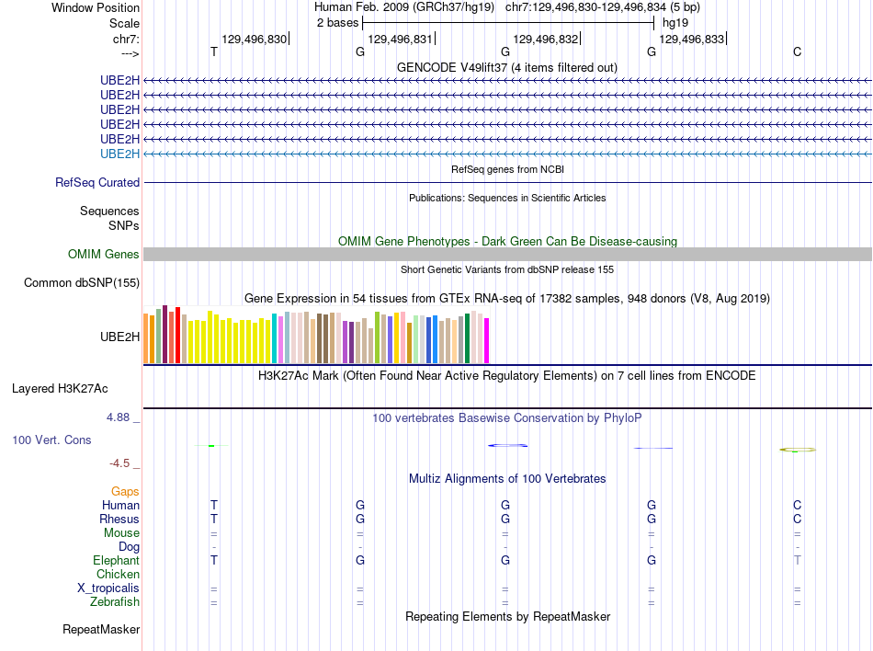The height and width of the screenshot is (651, 873).
Task: Open the "RefSeq genes from NCBI" track title
Action: tap(507, 169)
